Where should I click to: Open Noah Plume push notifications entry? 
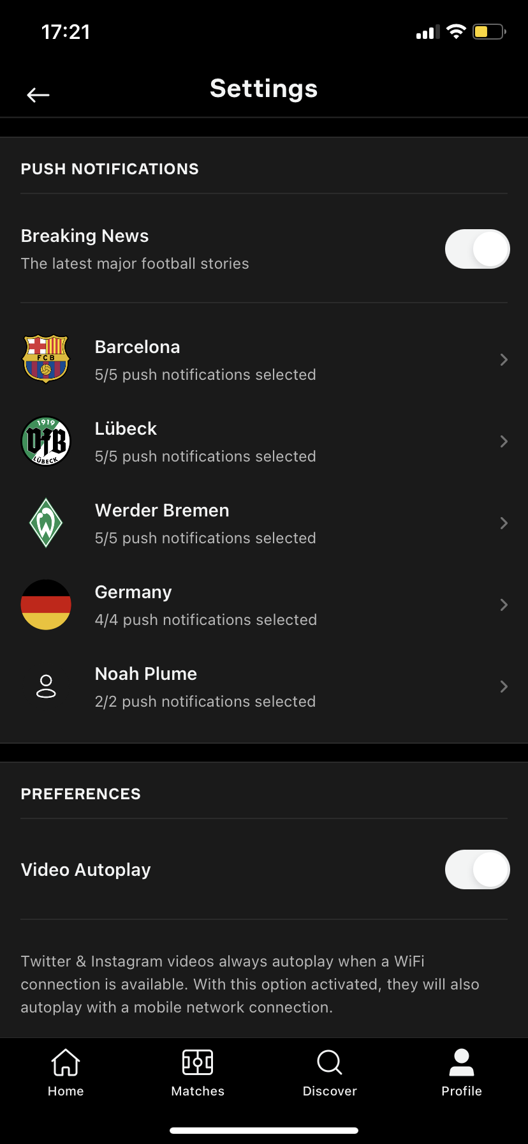(264, 686)
